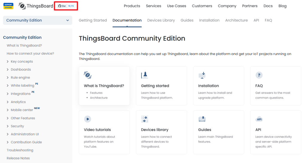
Task: Open Release Notes sidebar link
Action: (18, 158)
